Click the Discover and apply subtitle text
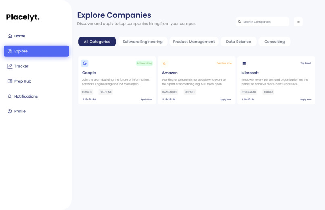 [x=137, y=24]
